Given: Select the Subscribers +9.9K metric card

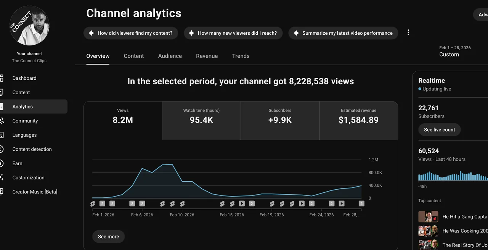Looking at the screenshot, I should click(x=280, y=121).
